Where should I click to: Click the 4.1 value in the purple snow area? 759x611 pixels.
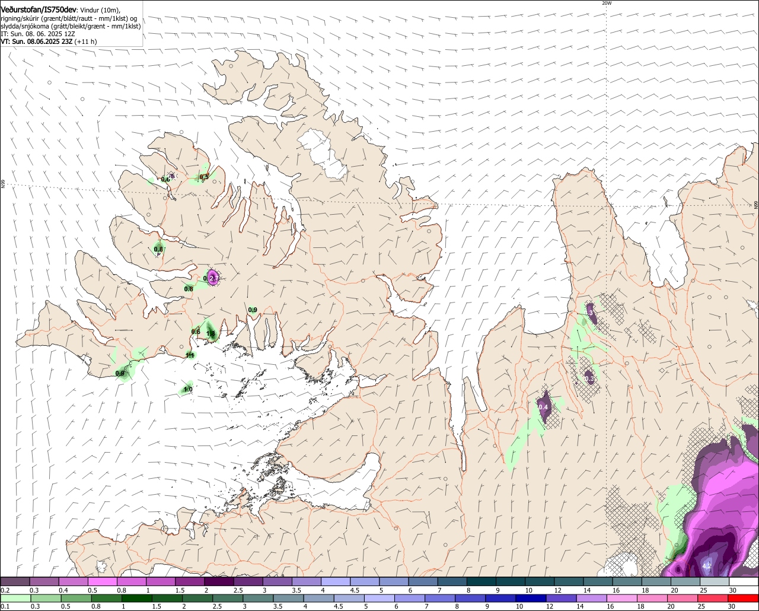(x=706, y=567)
